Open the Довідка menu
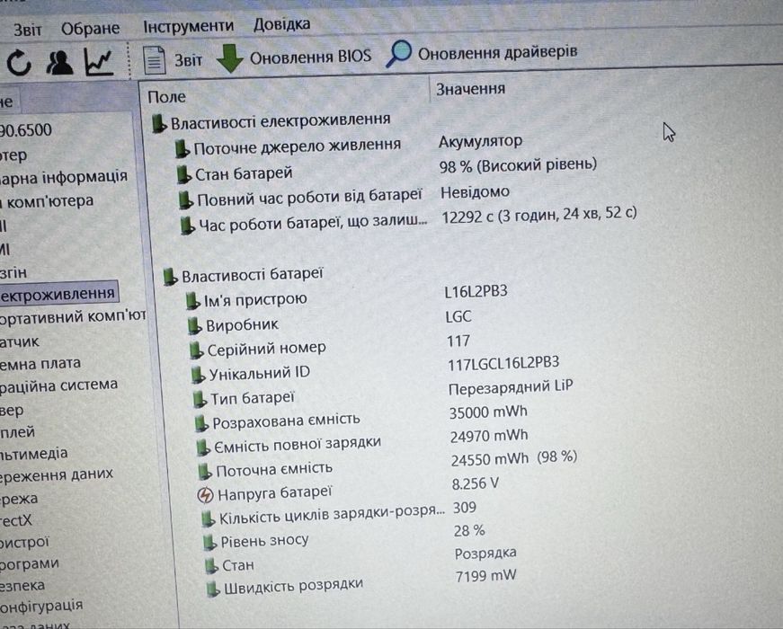The image size is (783, 629). coord(281,24)
